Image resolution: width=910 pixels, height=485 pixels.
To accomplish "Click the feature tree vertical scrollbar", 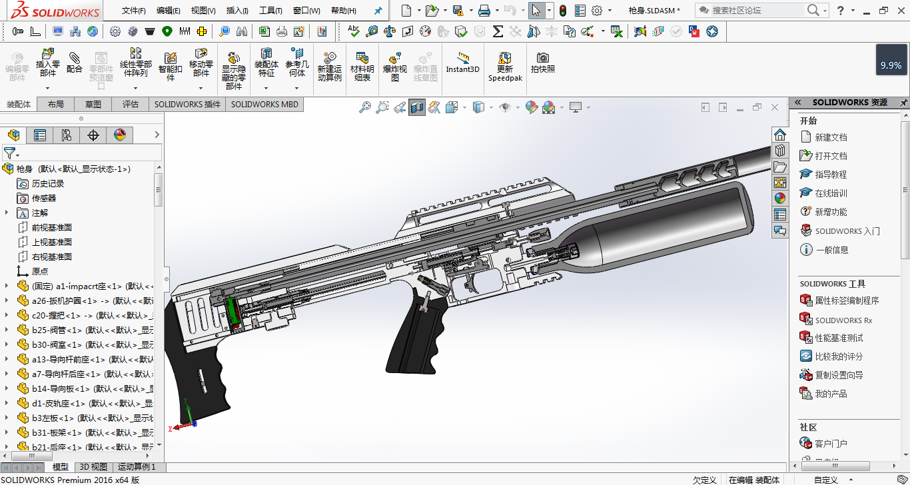I will click(x=158, y=190).
